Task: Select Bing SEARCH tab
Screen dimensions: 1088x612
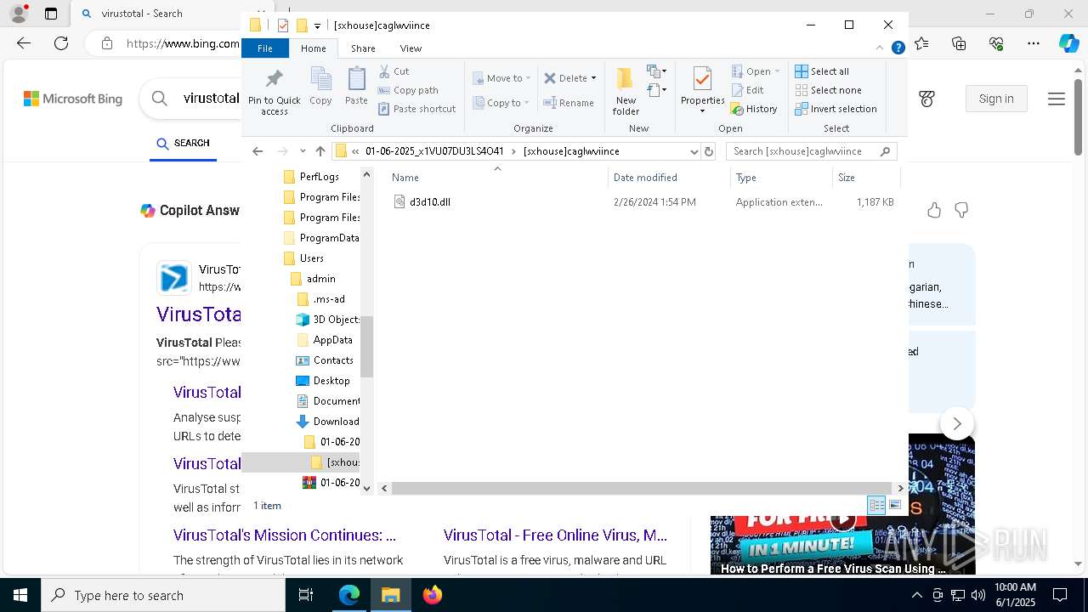Action: (184, 143)
